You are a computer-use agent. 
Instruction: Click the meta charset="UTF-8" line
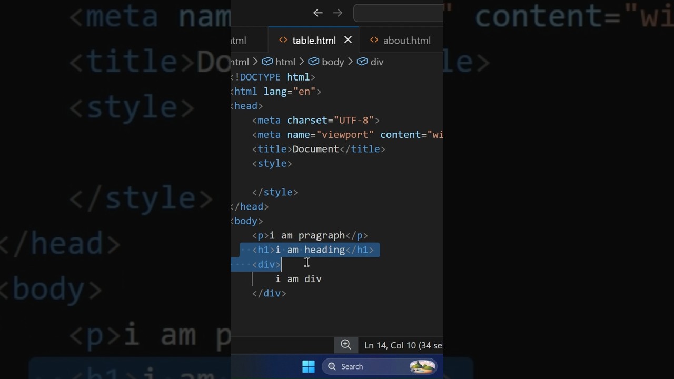316,120
